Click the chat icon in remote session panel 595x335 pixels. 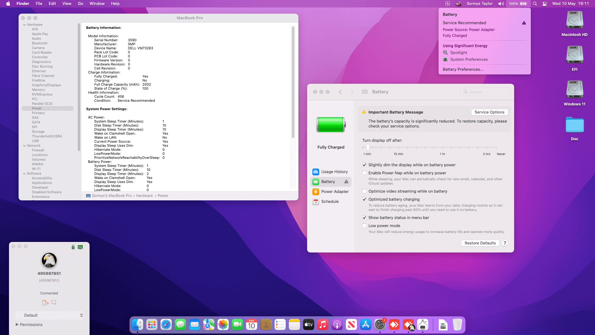click(54, 302)
